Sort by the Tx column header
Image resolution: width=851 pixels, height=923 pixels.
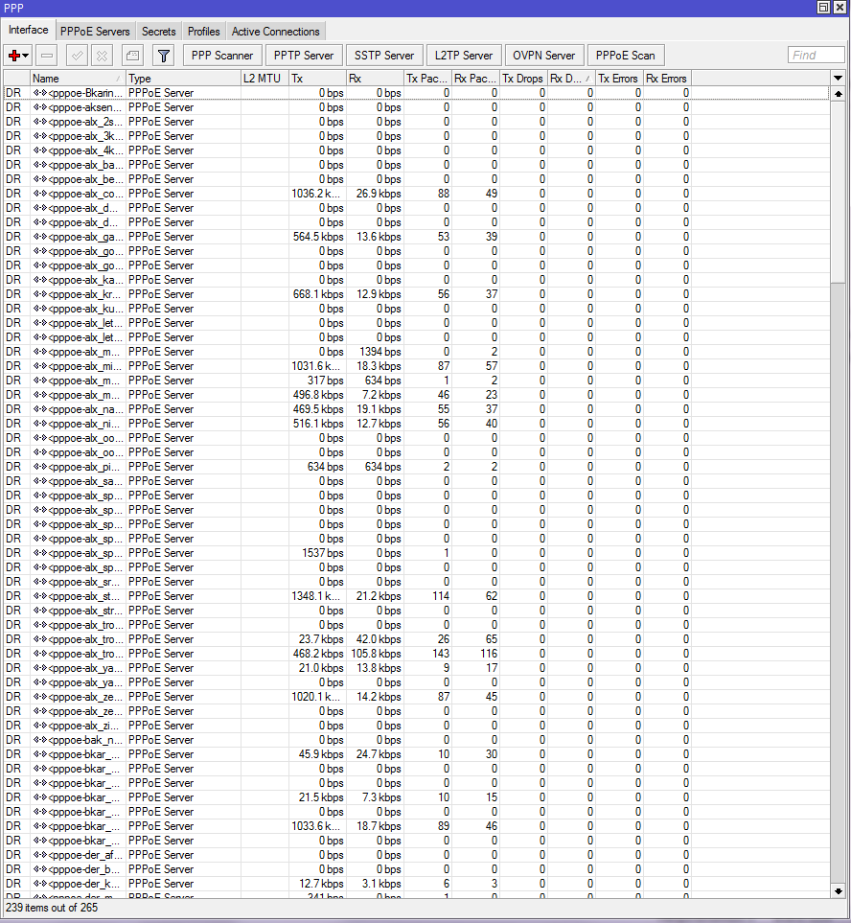point(317,79)
